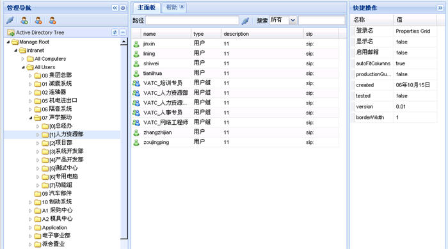The height and width of the screenshot is (249, 448).
Task: Collapse the 管理导航 panel with double-arrow icon
Action: point(115,8)
